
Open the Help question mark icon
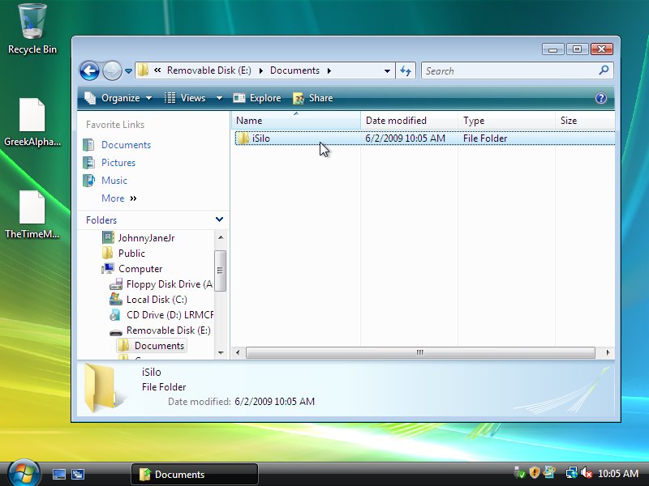[601, 98]
